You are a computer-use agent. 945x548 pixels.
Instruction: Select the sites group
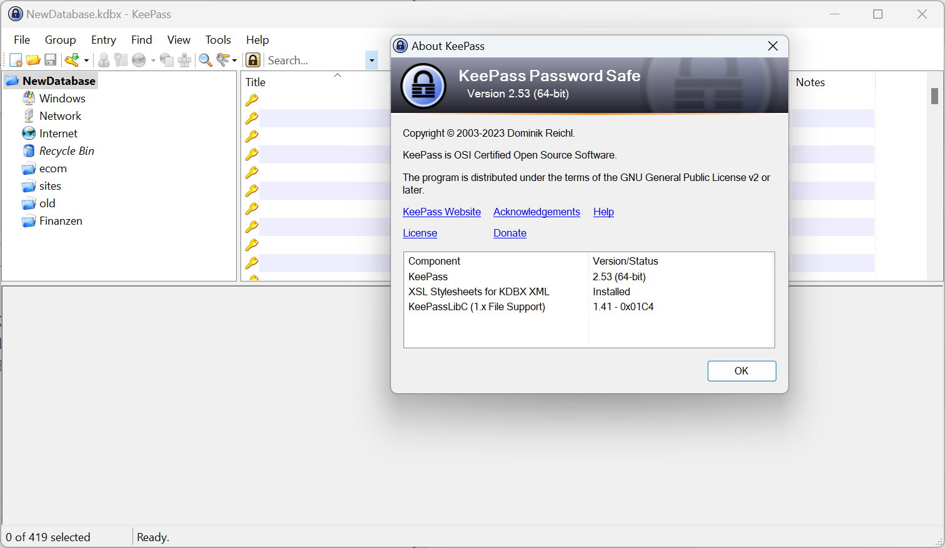pyautogui.click(x=50, y=186)
